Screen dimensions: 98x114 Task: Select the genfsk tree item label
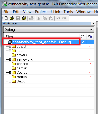click(x=22, y=68)
